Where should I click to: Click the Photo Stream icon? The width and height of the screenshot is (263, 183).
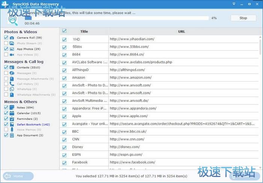click(12, 43)
